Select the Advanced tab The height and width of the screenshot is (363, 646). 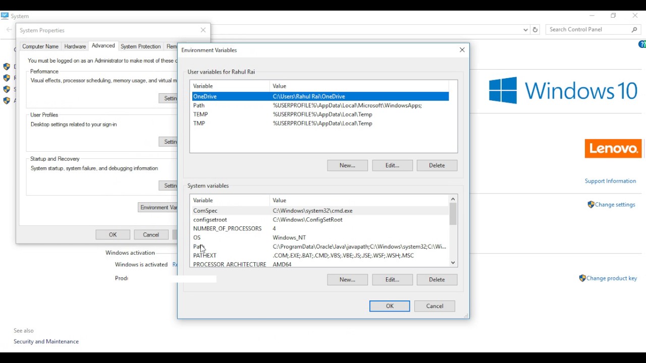point(103,46)
